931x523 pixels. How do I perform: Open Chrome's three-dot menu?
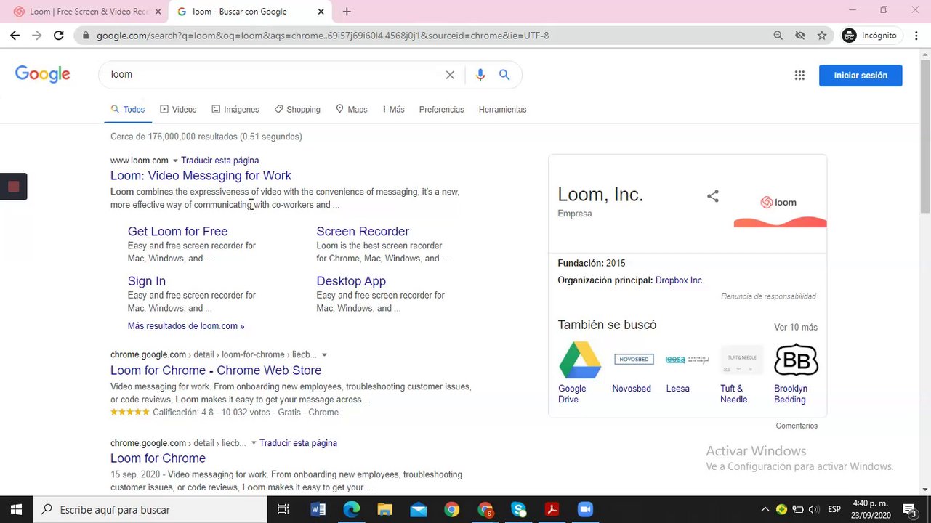916,35
